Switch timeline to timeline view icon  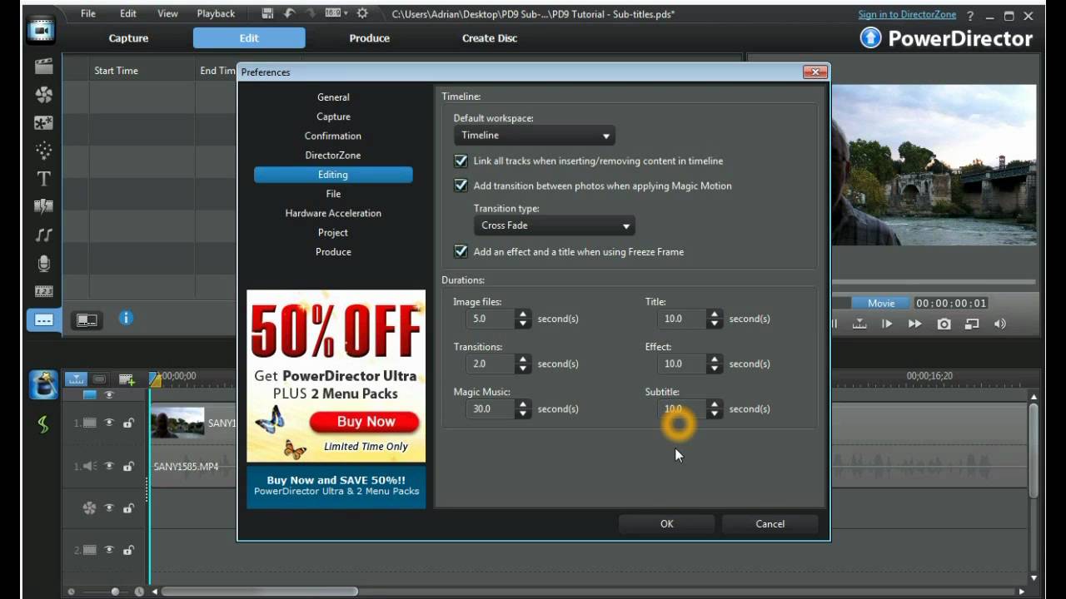(x=76, y=379)
